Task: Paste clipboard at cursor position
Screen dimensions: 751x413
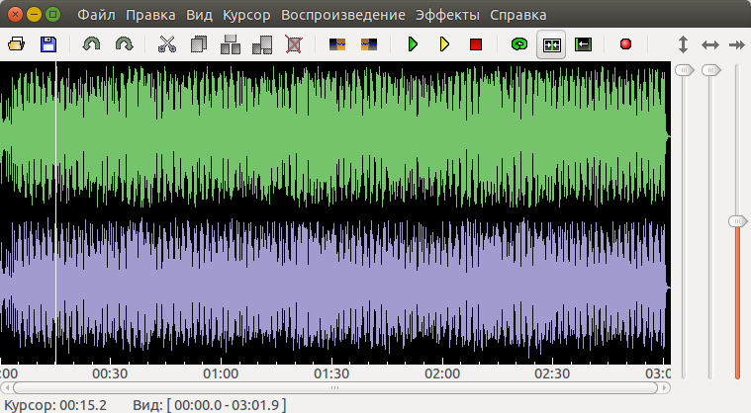Action: click(x=231, y=44)
